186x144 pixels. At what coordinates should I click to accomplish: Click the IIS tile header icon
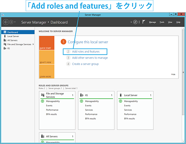click(x=82, y=95)
